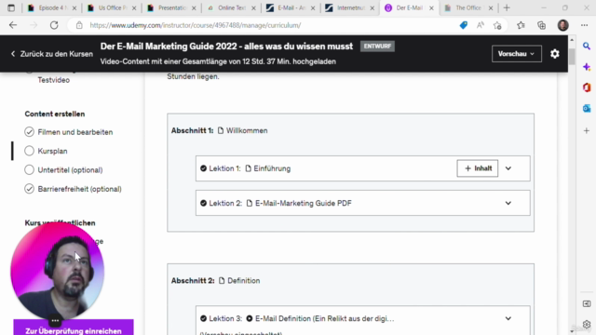The height and width of the screenshot is (335, 596).
Task: Click the Lektion 2 published check icon
Action: 203,203
